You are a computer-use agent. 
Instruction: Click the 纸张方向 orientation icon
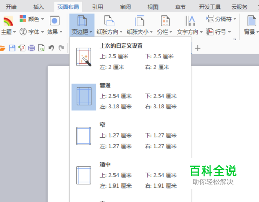pos(109,21)
